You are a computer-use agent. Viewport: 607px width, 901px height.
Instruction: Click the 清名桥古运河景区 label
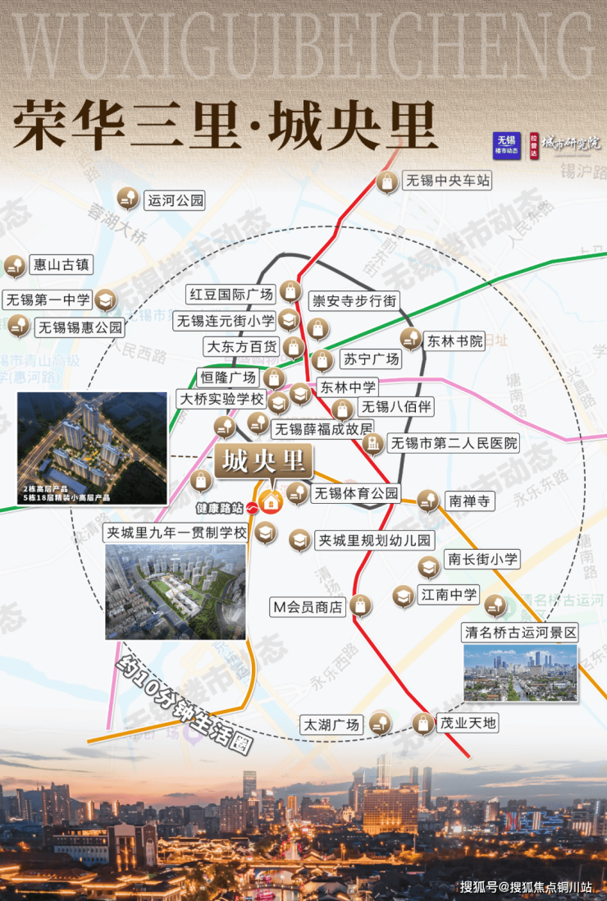pos(520,633)
